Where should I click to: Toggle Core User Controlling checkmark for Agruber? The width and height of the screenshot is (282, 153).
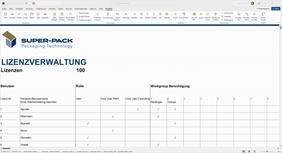click(x=137, y=109)
